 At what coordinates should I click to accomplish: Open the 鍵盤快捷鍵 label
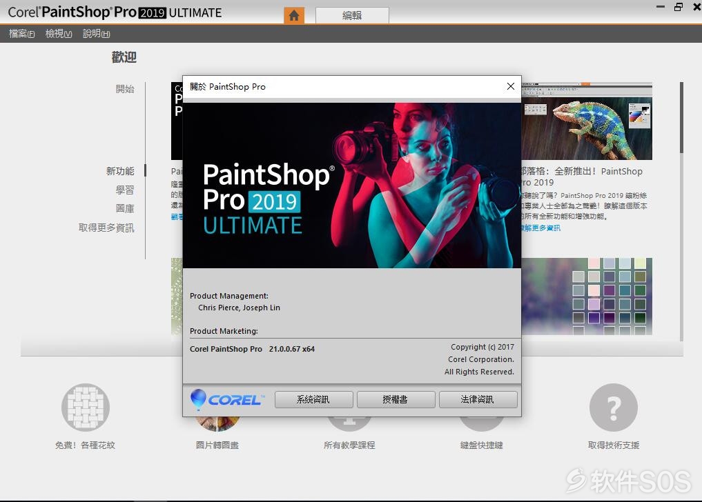coord(481,445)
